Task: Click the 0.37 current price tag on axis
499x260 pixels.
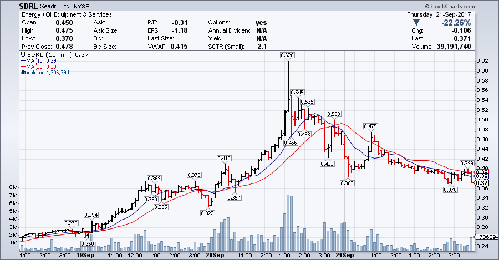Action: pyautogui.click(x=482, y=183)
